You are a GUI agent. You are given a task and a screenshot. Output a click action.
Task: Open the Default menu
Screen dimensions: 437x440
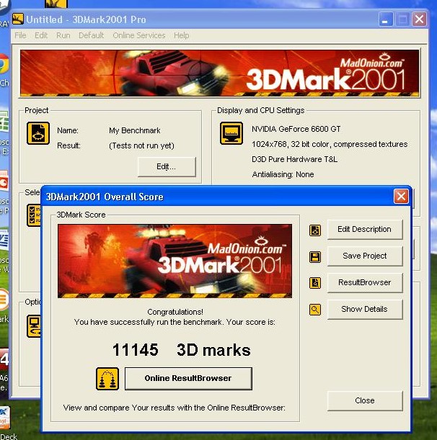click(x=92, y=35)
